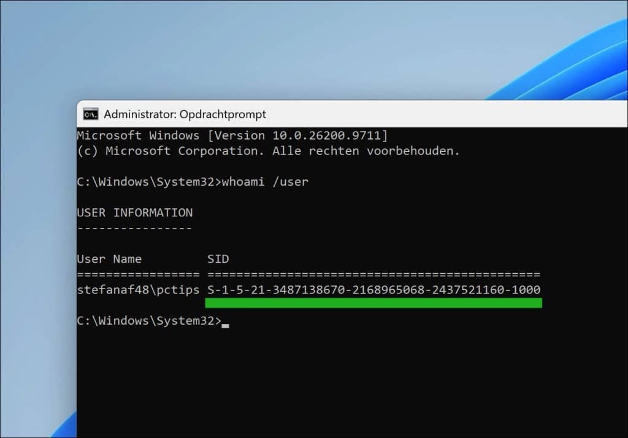Click the empty C:\Windows\System32> prompt at the cursor
Viewport: 628px width, 438px height.
click(153, 321)
